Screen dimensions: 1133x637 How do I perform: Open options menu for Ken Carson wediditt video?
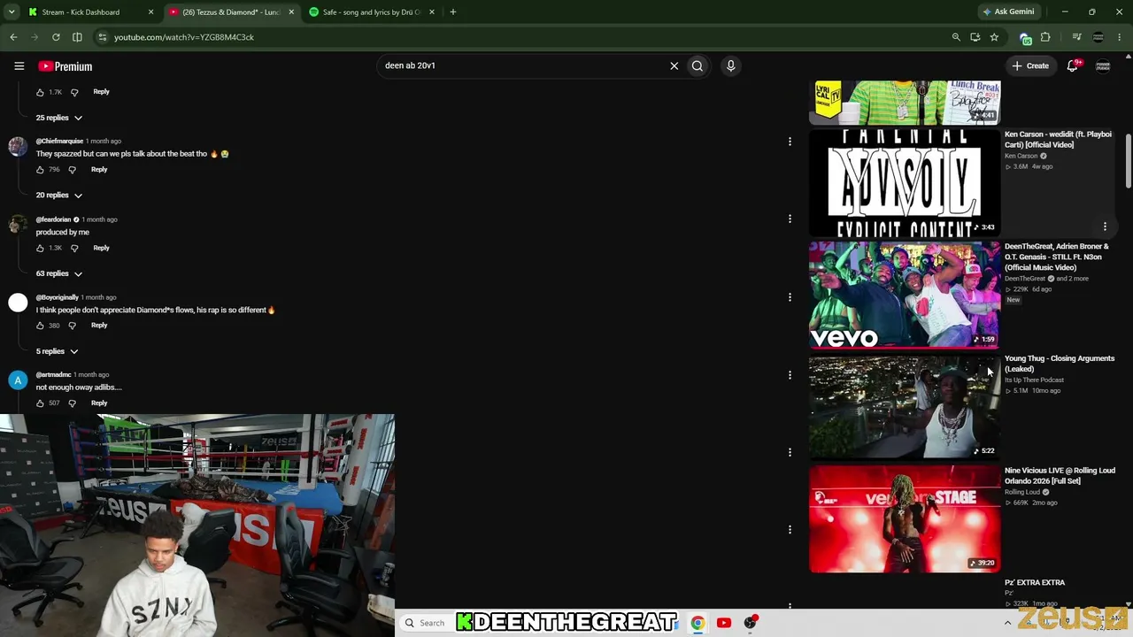coord(1105,227)
